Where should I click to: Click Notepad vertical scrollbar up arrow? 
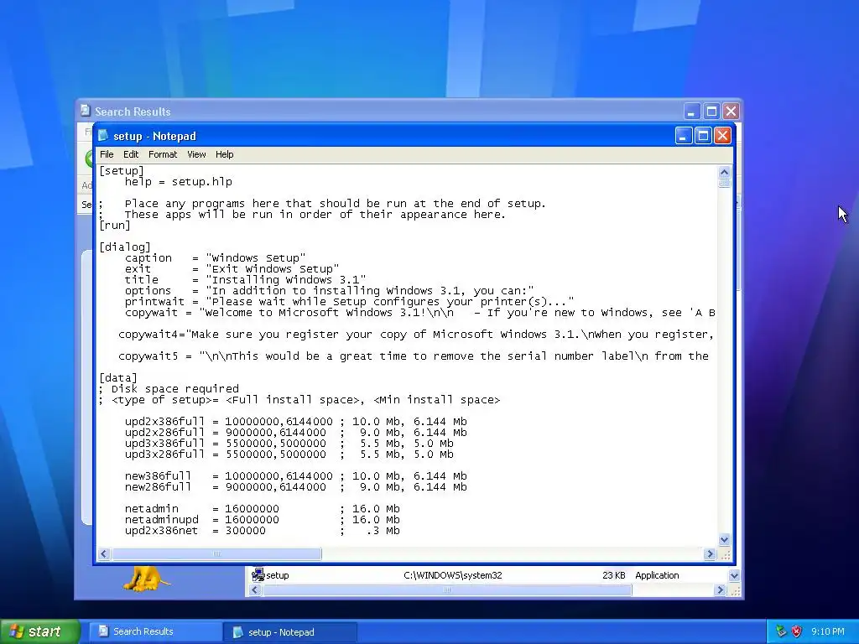(724, 172)
